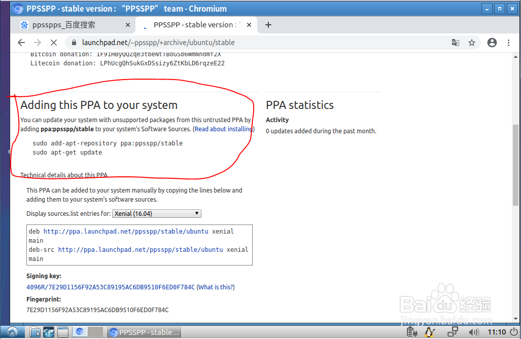Switch to the second empty workspace
Image resolution: width=521 pixels, height=339 pixels.
point(96,332)
